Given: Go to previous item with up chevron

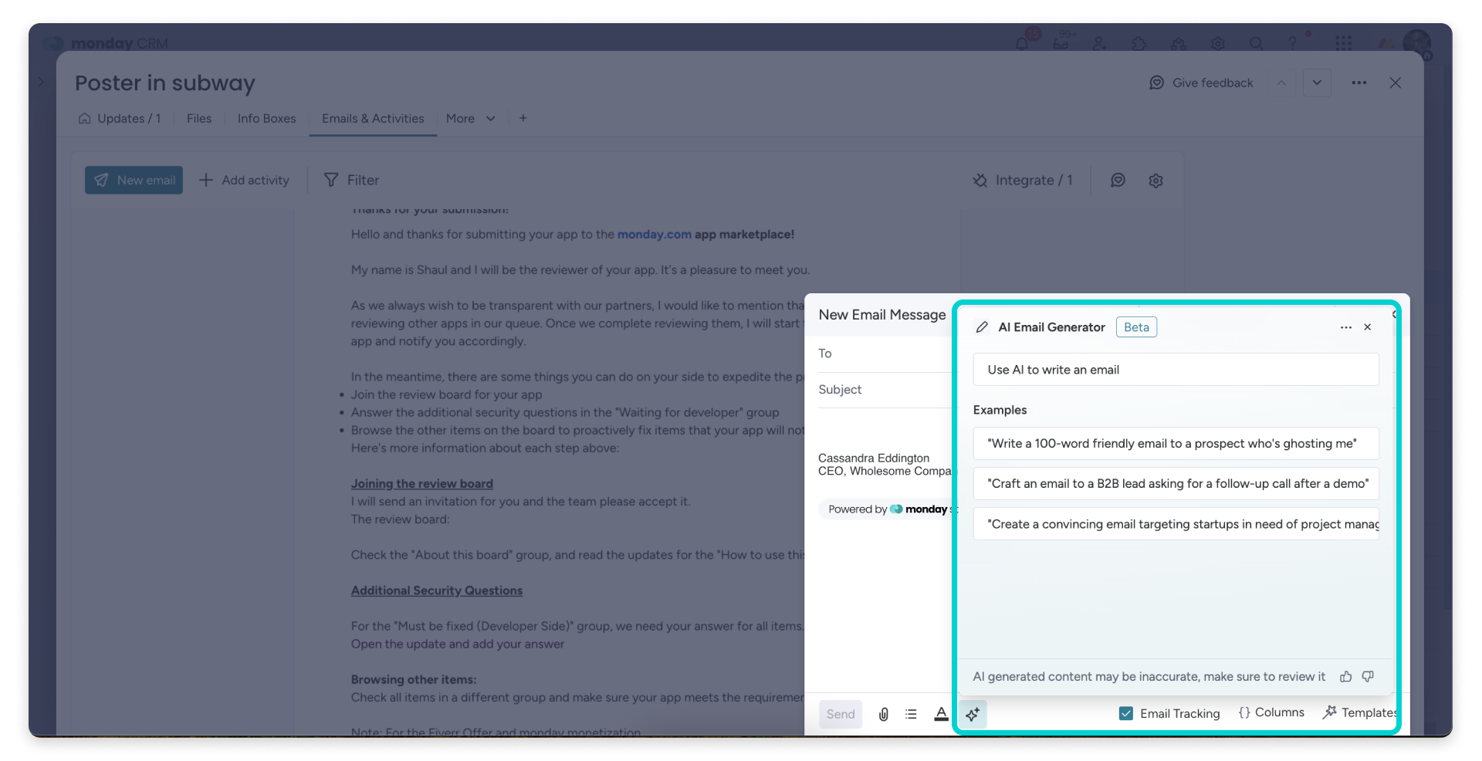Looking at the screenshot, I should coord(1281,83).
